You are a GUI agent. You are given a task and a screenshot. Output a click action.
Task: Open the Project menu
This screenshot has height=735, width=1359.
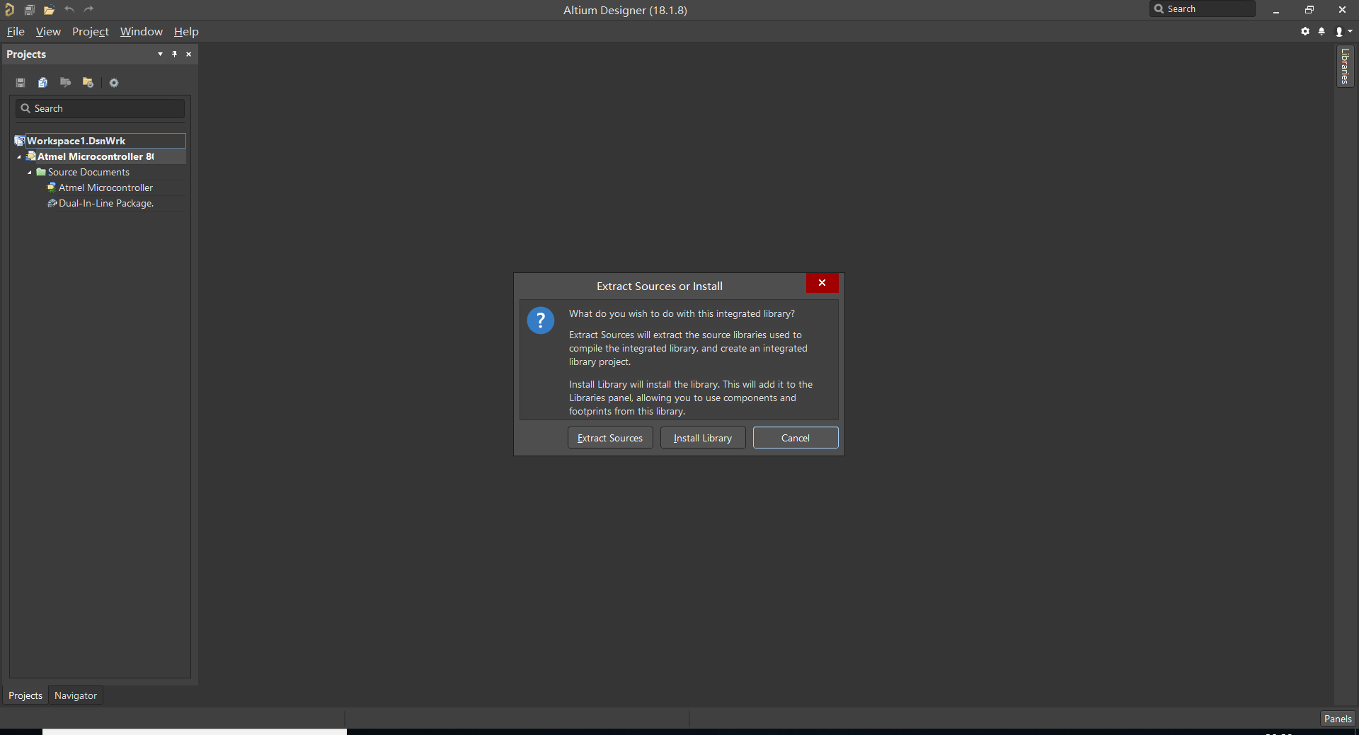(91, 32)
